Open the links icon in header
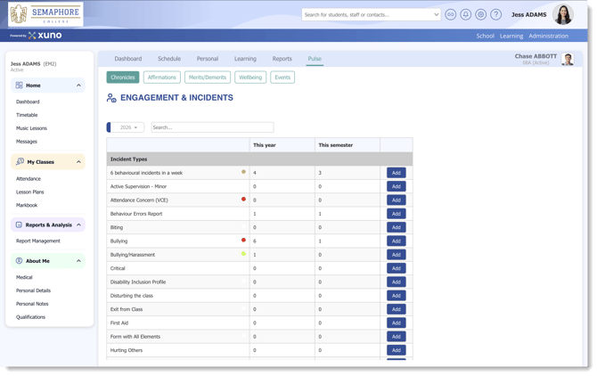597x376 pixels. (x=450, y=15)
